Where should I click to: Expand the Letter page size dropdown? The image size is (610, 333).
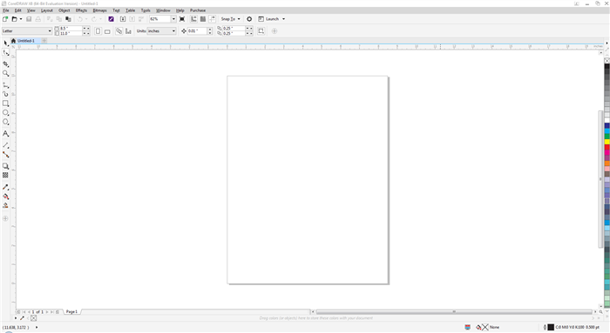(50, 31)
